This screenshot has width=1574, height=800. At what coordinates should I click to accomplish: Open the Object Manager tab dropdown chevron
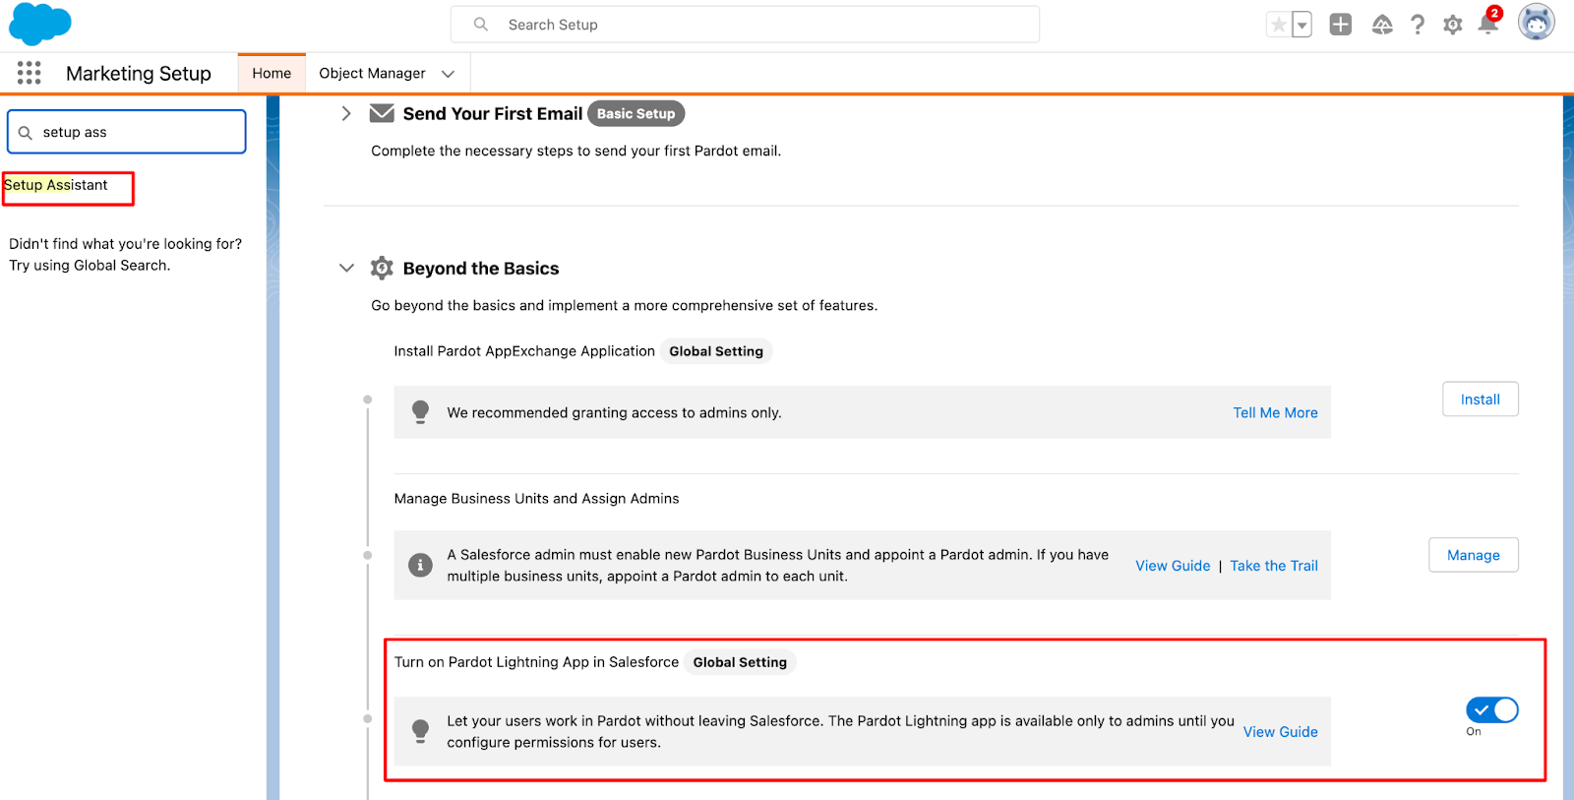449,74
